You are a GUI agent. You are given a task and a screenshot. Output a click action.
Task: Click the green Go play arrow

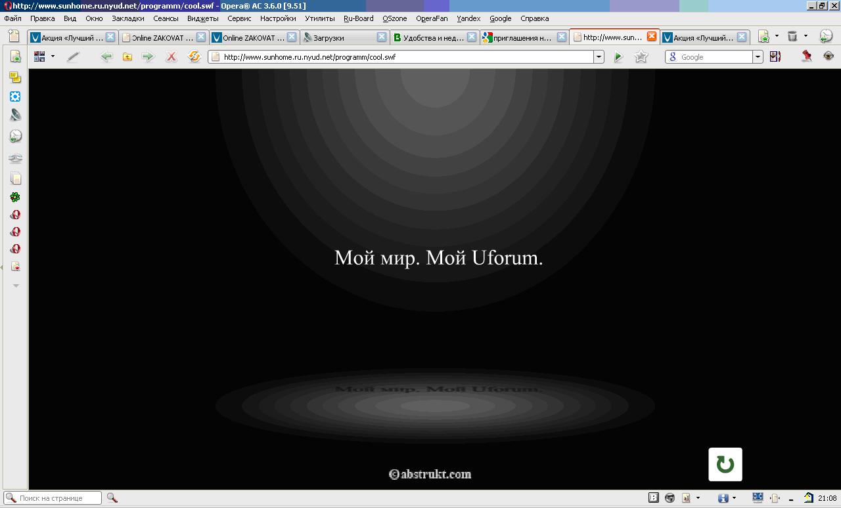[618, 57]
